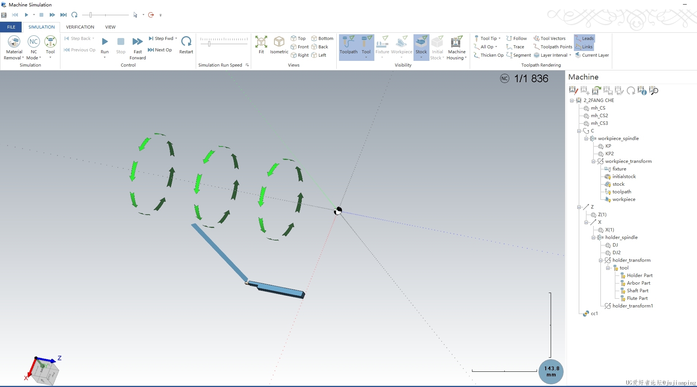The image size is (697, 387).
Task: Toggle Machine Housing visibility
Action: [456, 48]
